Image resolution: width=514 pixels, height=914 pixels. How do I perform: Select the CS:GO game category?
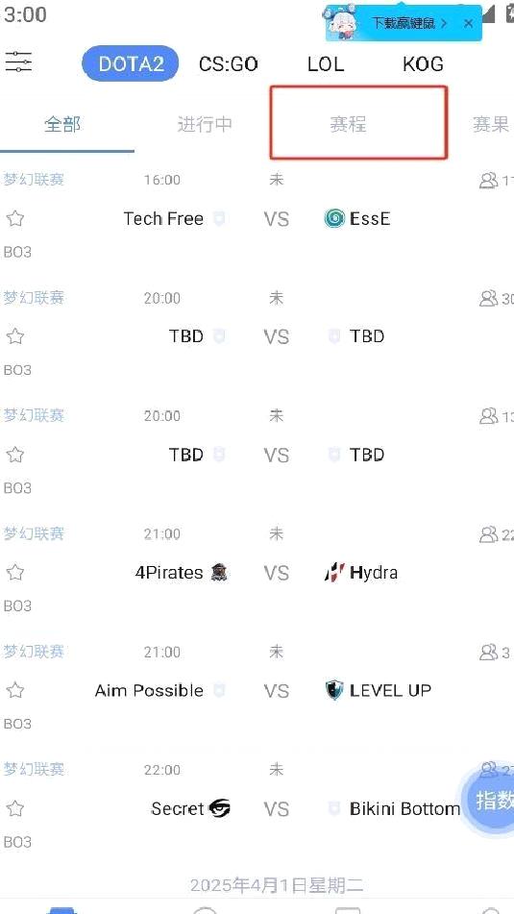(229, 63)
